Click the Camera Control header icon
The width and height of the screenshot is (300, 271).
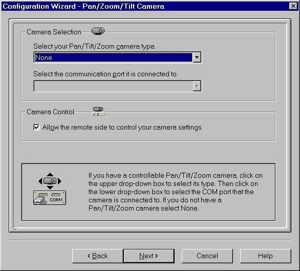[x=98, y=111]
